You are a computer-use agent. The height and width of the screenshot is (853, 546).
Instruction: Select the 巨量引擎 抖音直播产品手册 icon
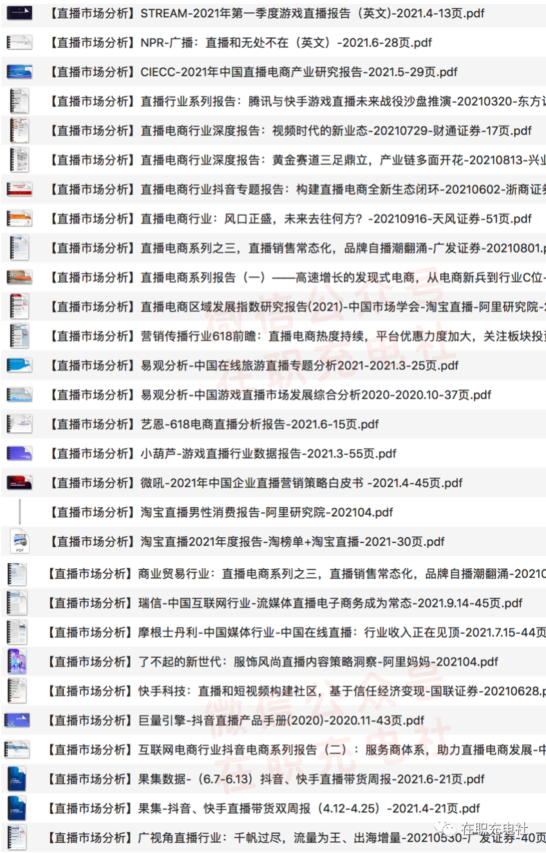pos(17,720)
